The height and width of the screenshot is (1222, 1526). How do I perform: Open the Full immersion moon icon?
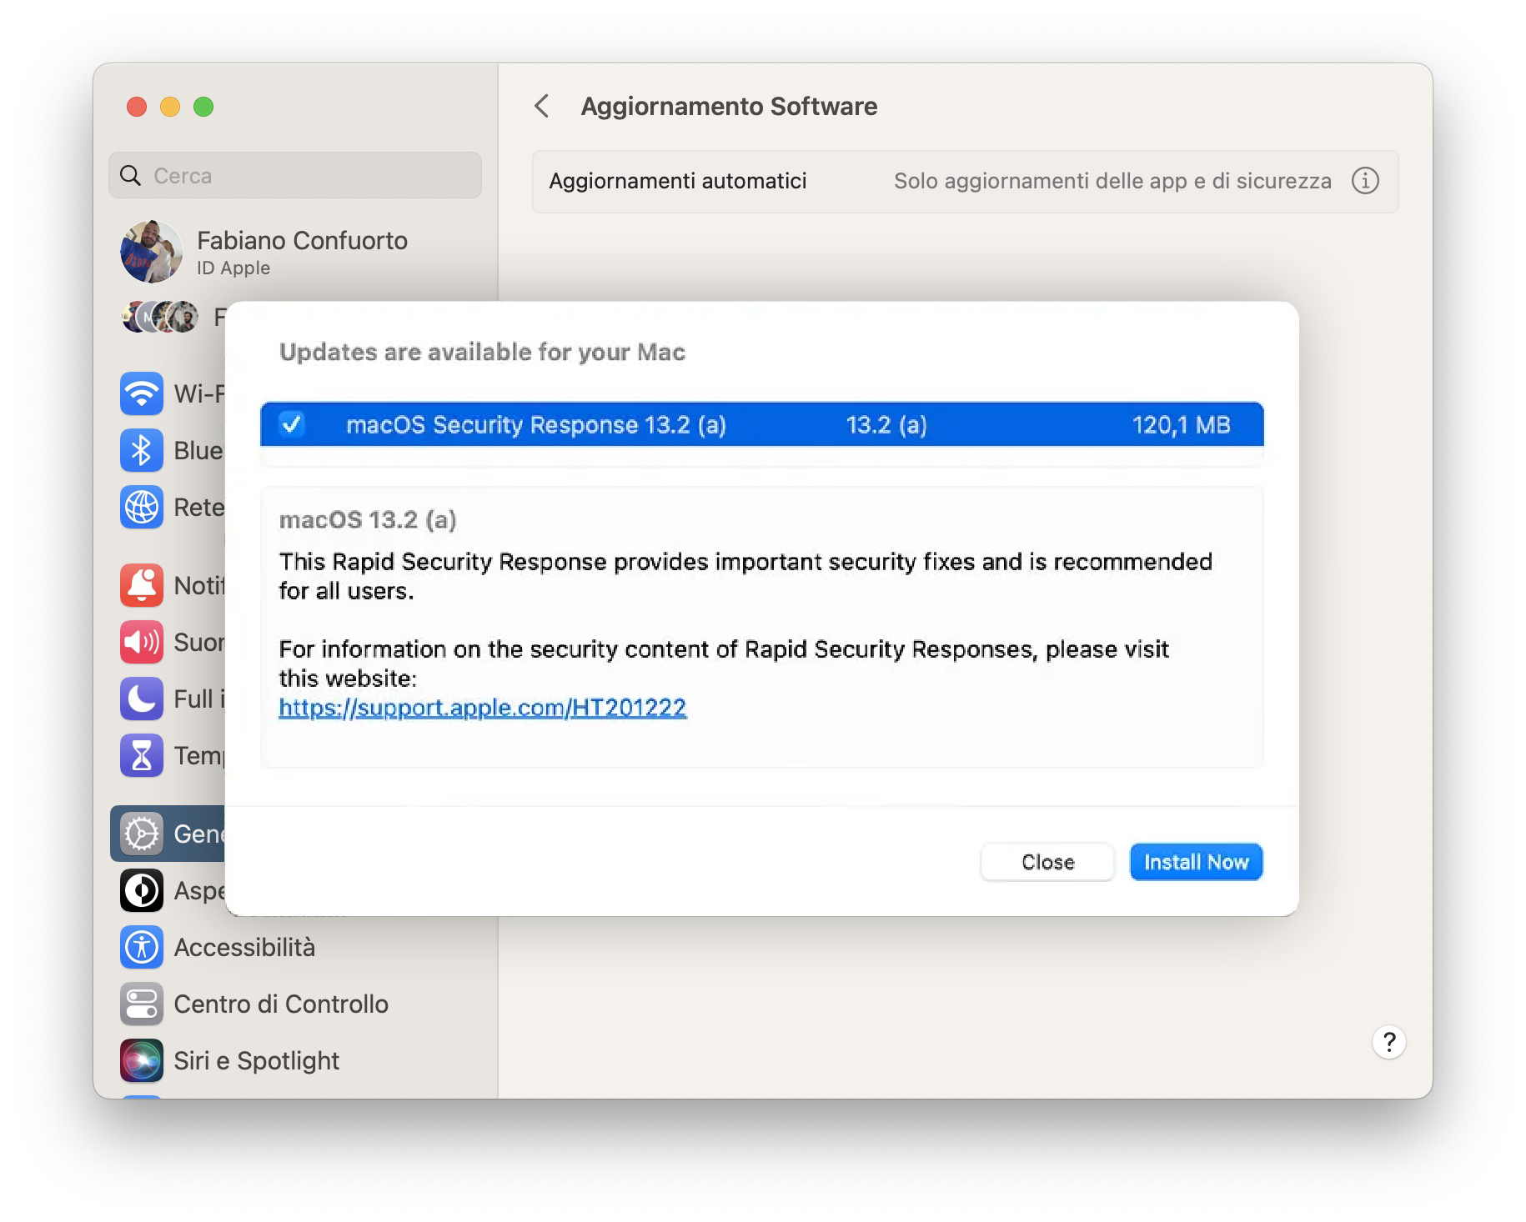point(141,699)
